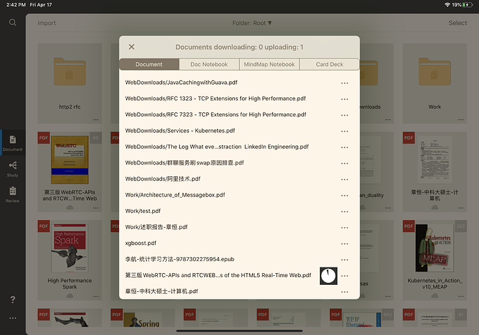Open options for 章恒-中科大硕士-计算机.pdf row

(345, 292)
